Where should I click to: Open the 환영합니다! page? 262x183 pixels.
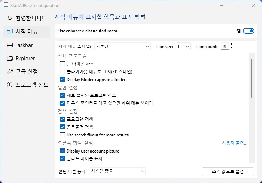pyautogui.click(x=26, y=18)
